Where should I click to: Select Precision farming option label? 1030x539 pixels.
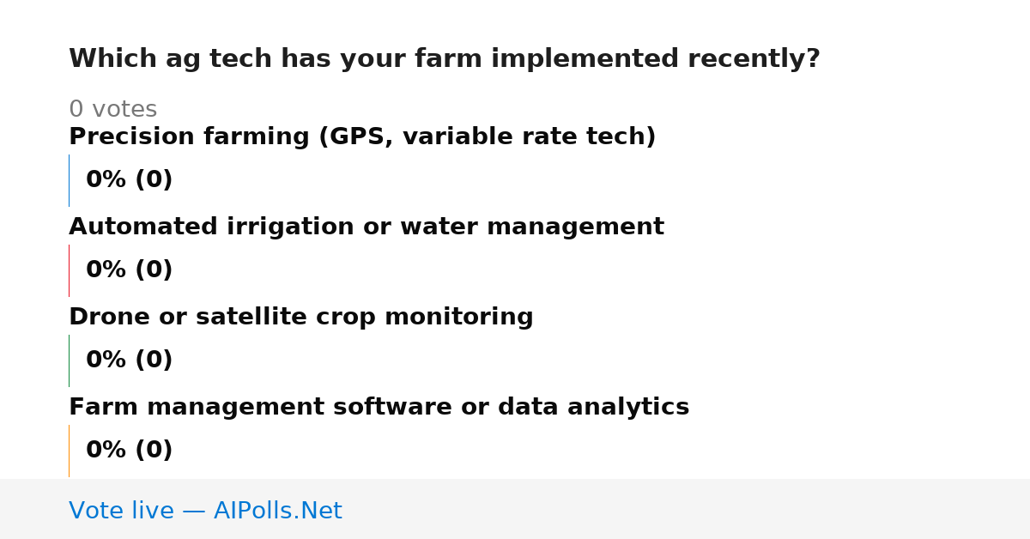(362, 137)
